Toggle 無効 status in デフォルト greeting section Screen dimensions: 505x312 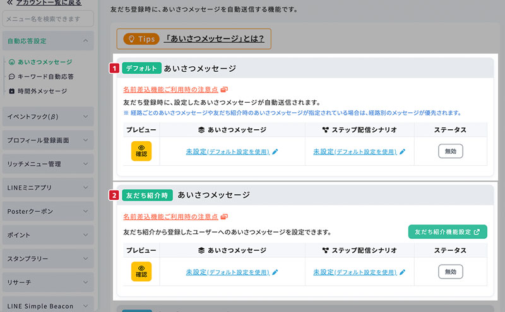point(451,151)
